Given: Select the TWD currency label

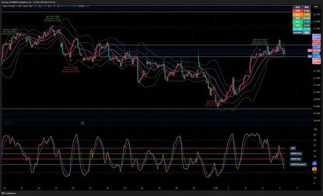Looking at the screenshot, I should click(316, 7).
